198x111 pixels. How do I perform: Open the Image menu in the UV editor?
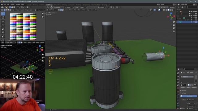27,10
